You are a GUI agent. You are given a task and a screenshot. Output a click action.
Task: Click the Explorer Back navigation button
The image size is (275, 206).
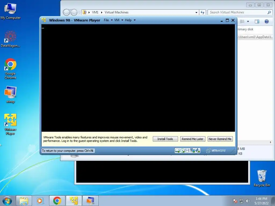click(67, 12)
